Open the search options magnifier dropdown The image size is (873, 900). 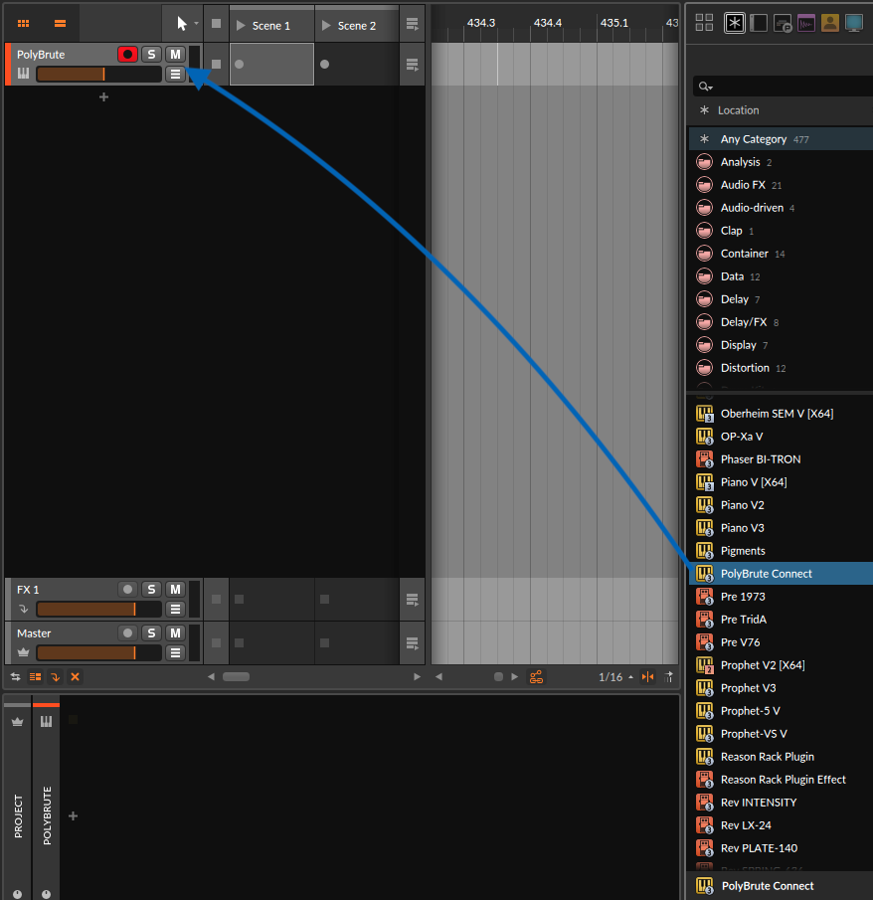point(705,87)
